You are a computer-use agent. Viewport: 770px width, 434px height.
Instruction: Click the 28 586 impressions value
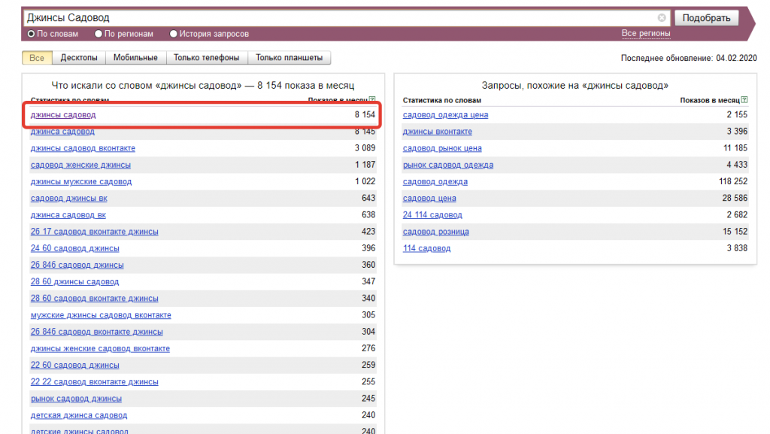735,198
